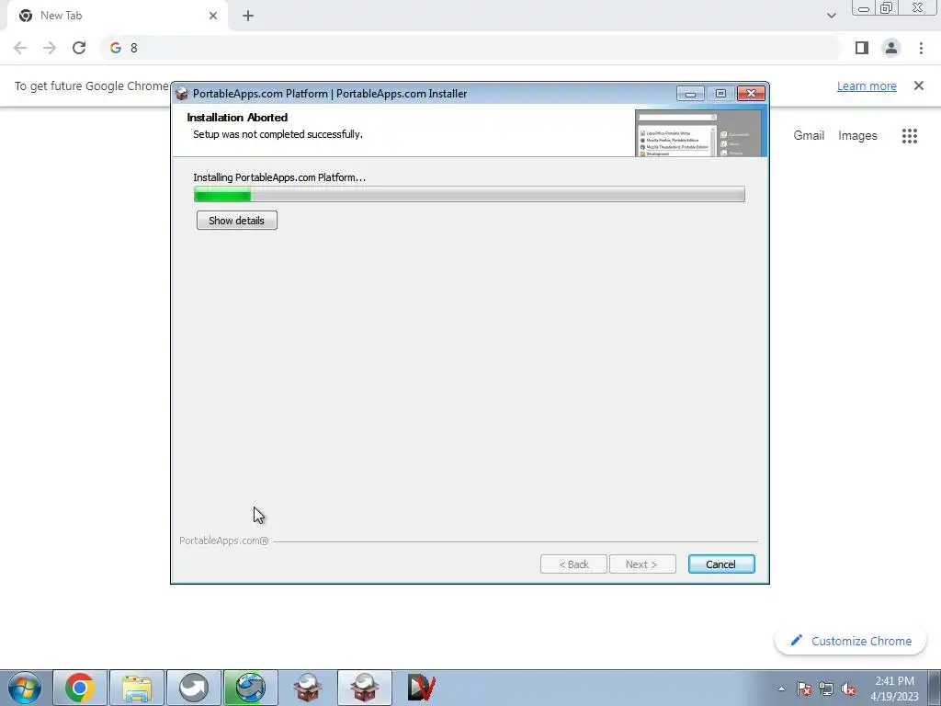Image resolution: width=941 pixels, height=706 pixels.
Task: Open Images link on New Tab page
Action: (857, 136)
